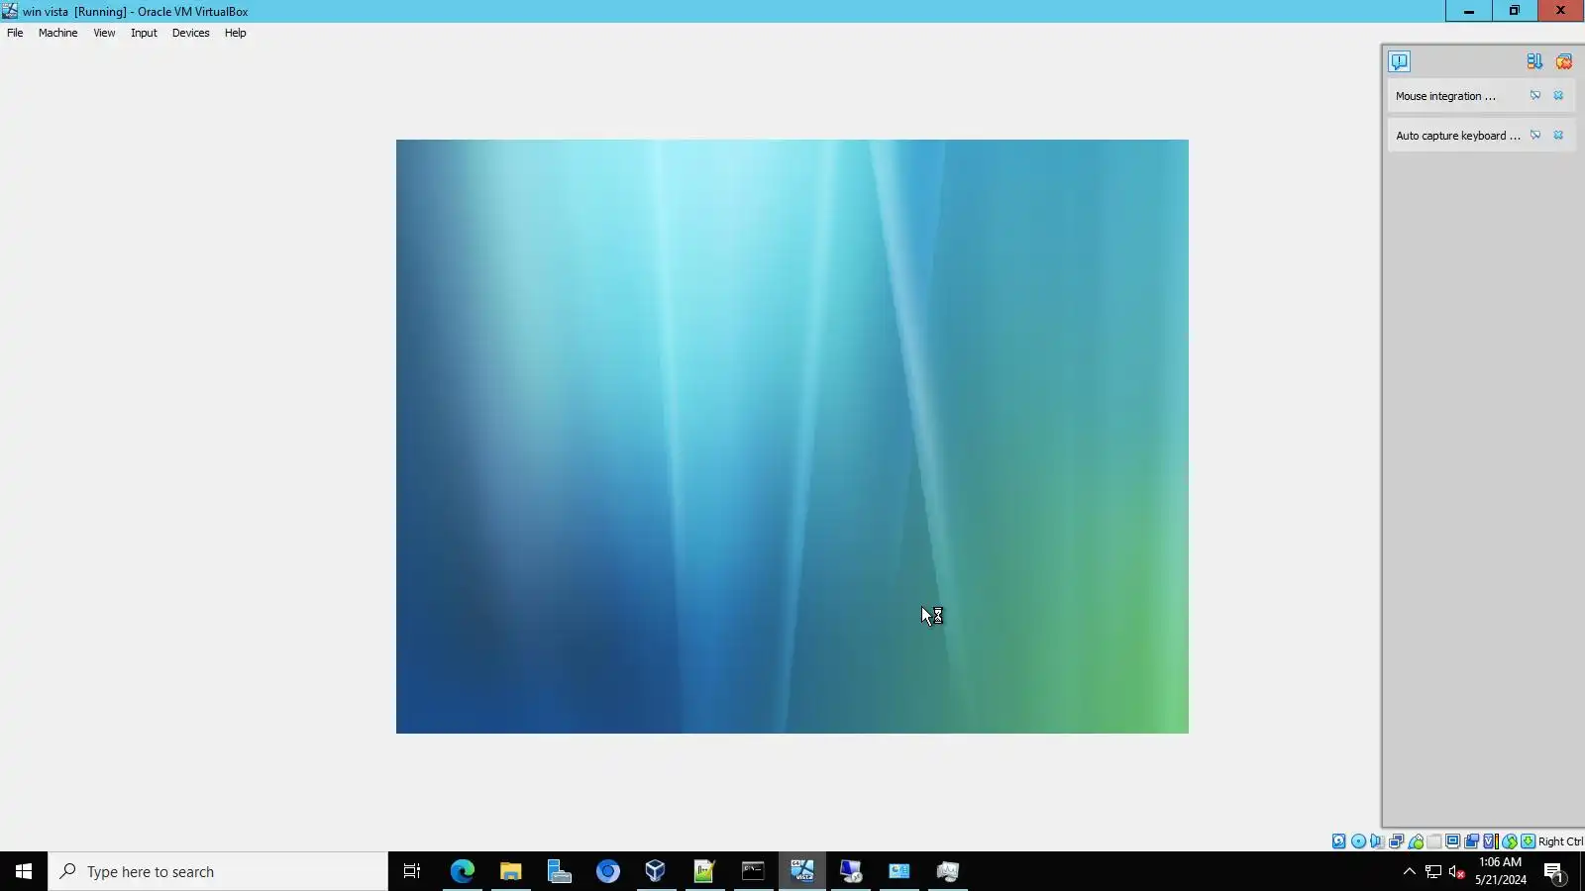Launch Microsoft Edge from the taskbar

463,871
